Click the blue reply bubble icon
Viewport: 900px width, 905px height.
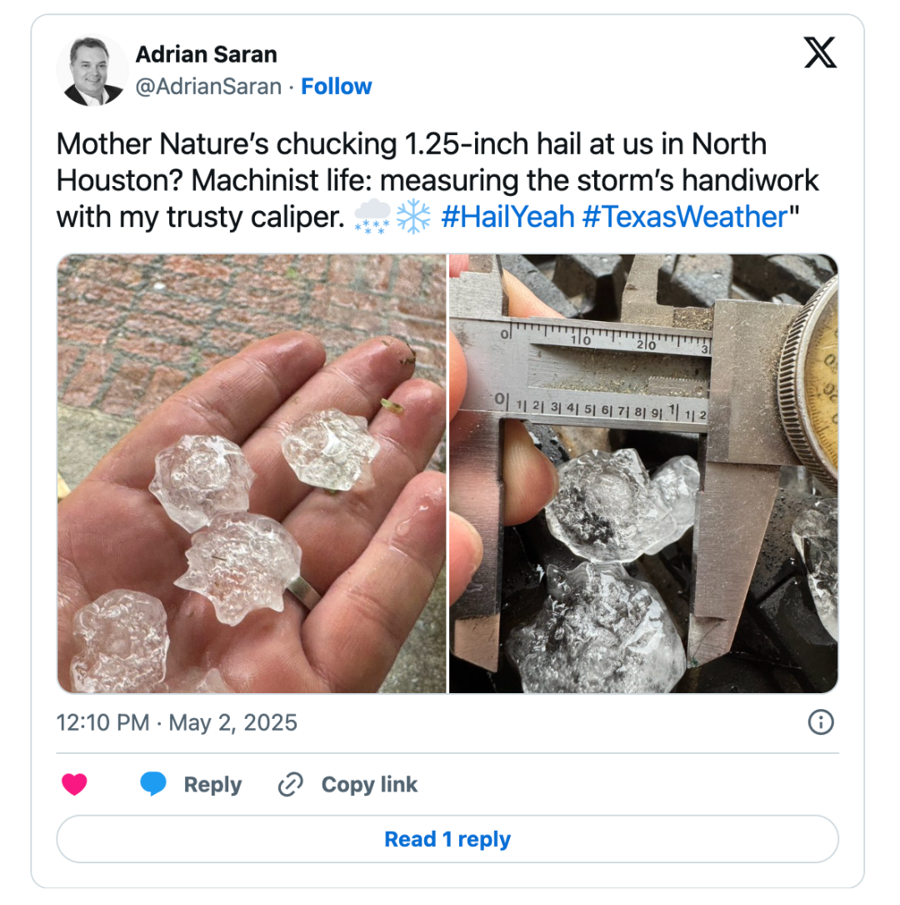[152, 784]
